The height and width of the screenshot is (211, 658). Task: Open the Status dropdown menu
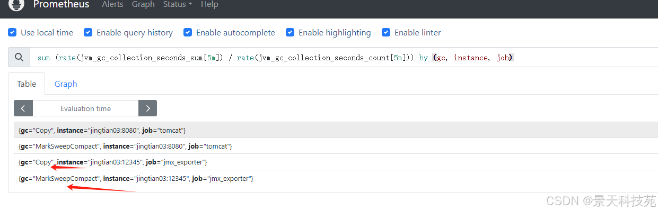(178, 4)
